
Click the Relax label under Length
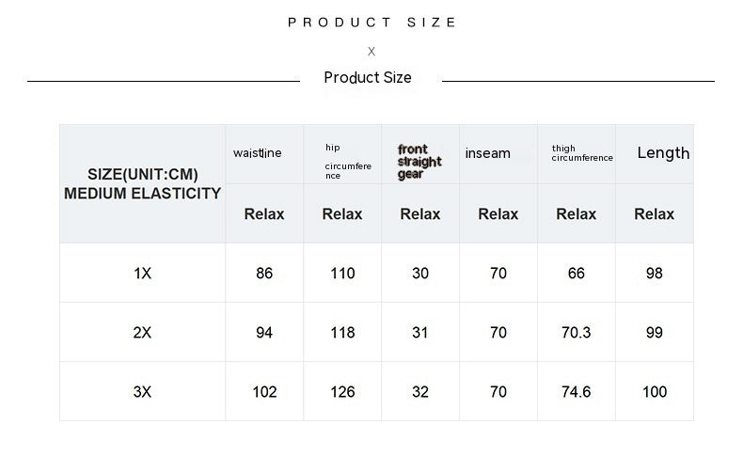coord(655,214)
